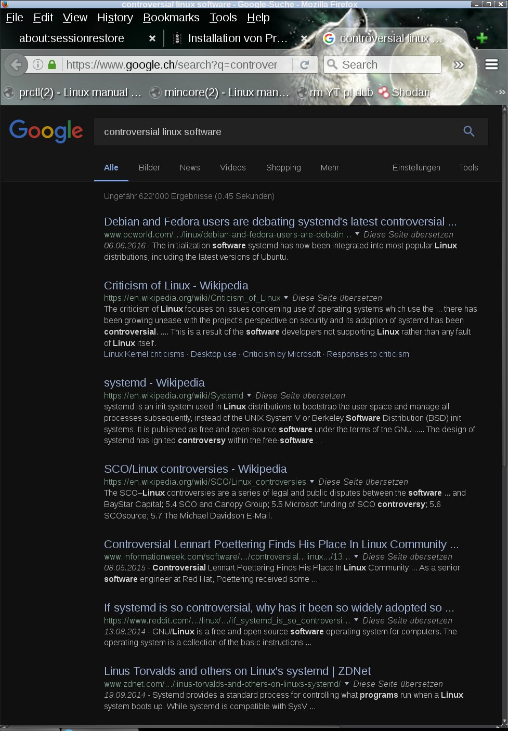
Task: Expand the Mehr search options
Action: click(330, 167)
